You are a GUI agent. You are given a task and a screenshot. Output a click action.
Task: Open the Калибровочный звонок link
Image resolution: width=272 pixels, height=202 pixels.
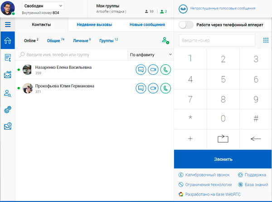click(204, 174)
